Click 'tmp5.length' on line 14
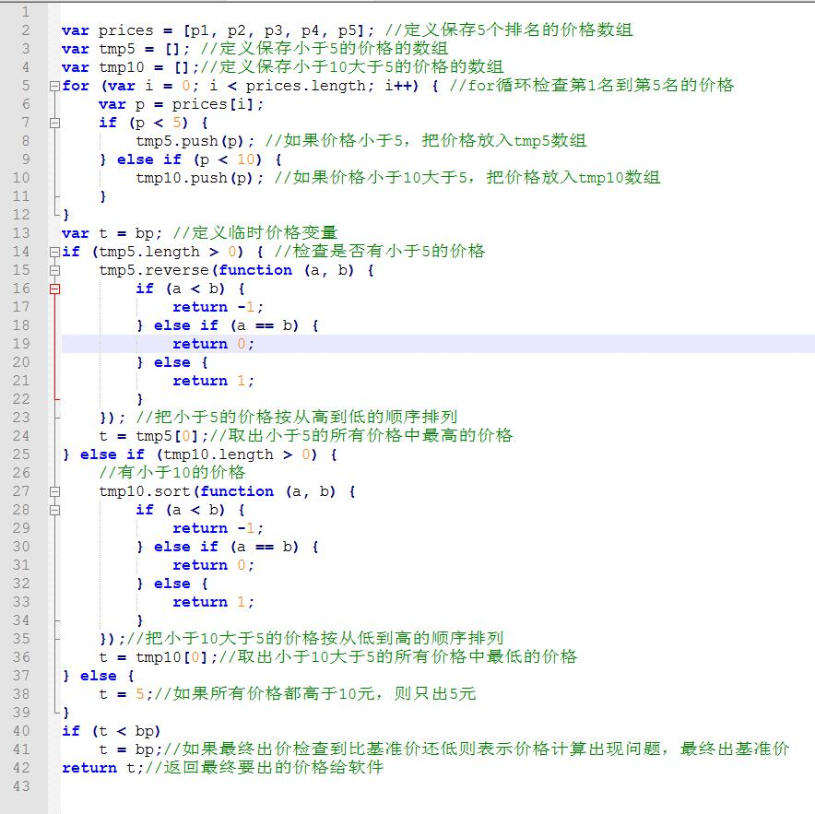 149,252
